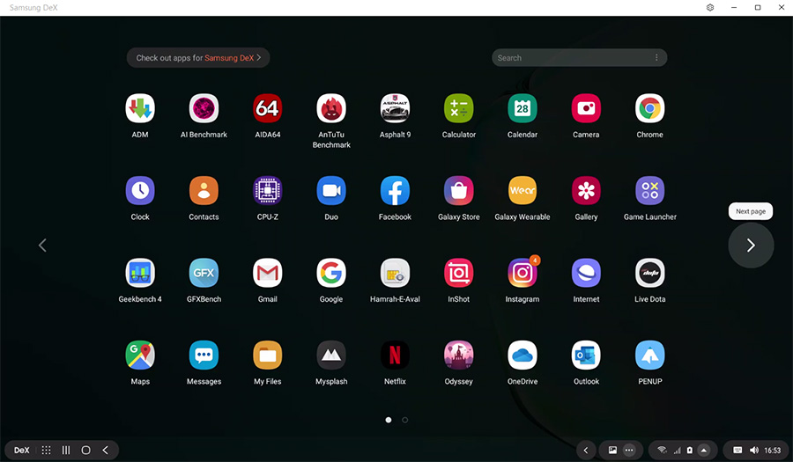The width and height of the screenshot is (793, 462).
Task: Open the Contacts app
Action: tap(204, 190)
